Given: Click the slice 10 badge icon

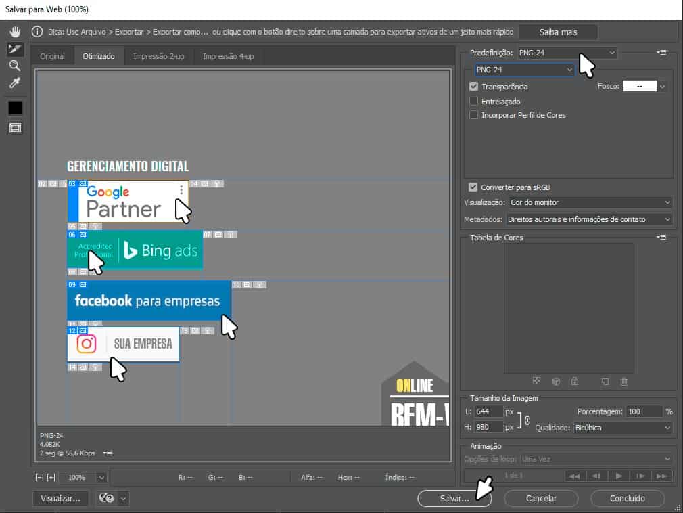Looking at the screenshot, I should click(248, 285).
